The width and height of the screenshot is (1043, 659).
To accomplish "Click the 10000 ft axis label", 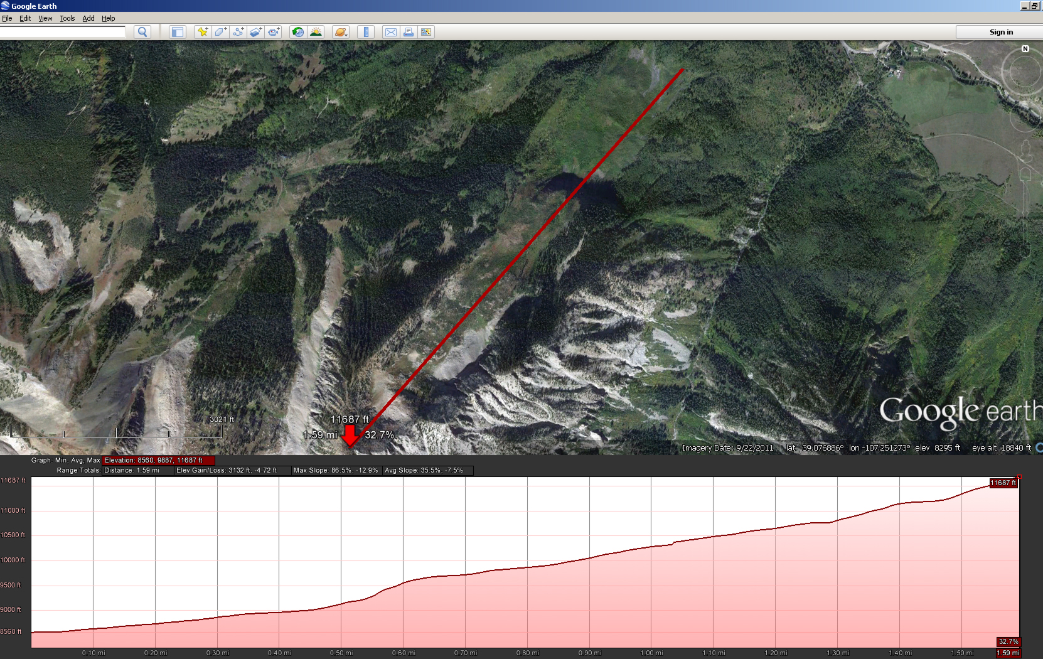I will [13, 560].
